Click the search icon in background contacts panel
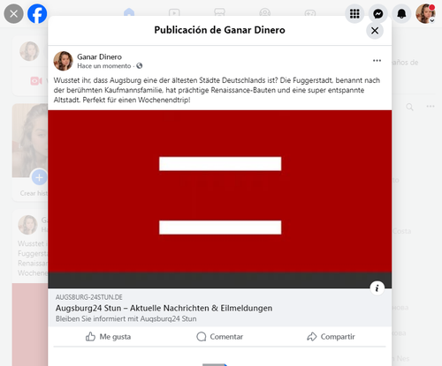 409,107
